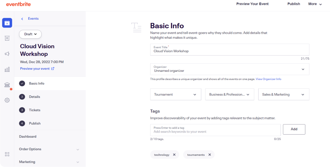
Task: Expand the Tournament event type dropdown
Action: tap(176, 94)
